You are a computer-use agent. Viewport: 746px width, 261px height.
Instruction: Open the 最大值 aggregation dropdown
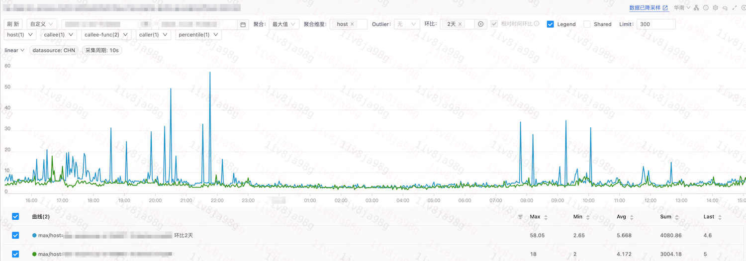tap(284, 24)
